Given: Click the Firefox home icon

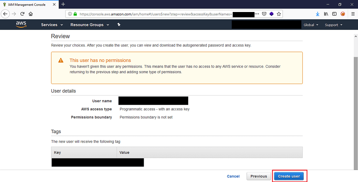Looking at the screenshot, I should tap(30, 14).
